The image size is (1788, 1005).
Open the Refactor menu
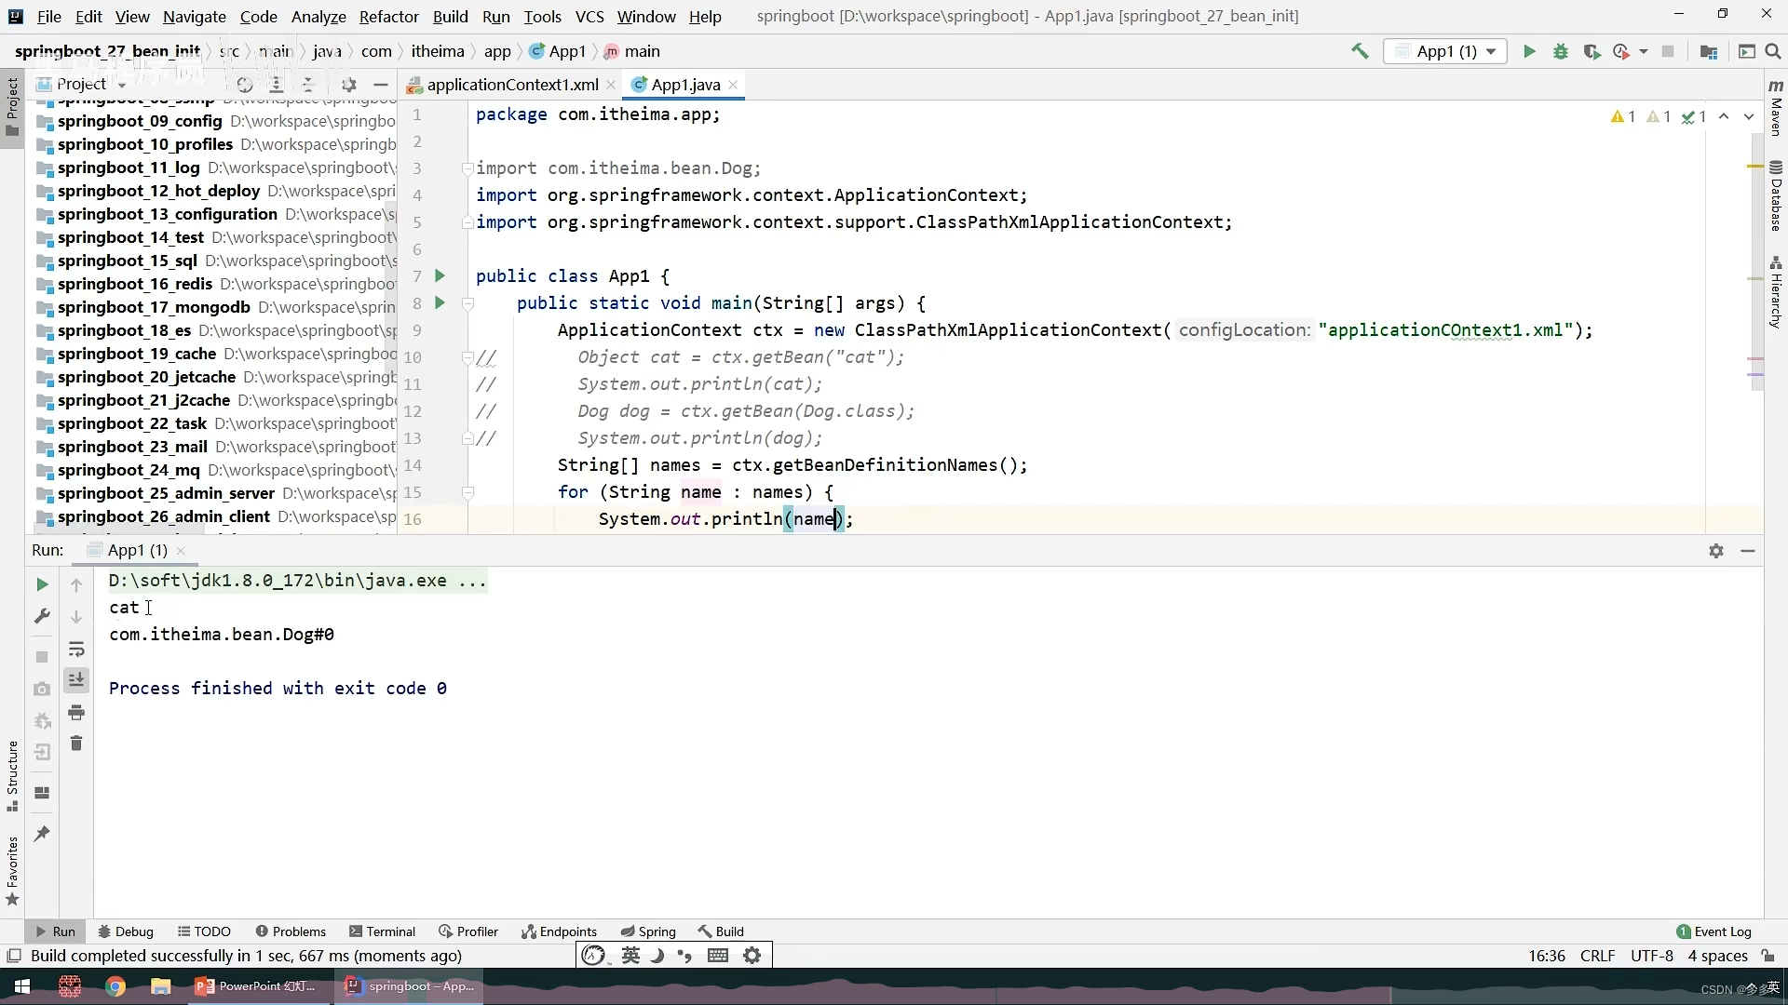click(x=388, y=16)
